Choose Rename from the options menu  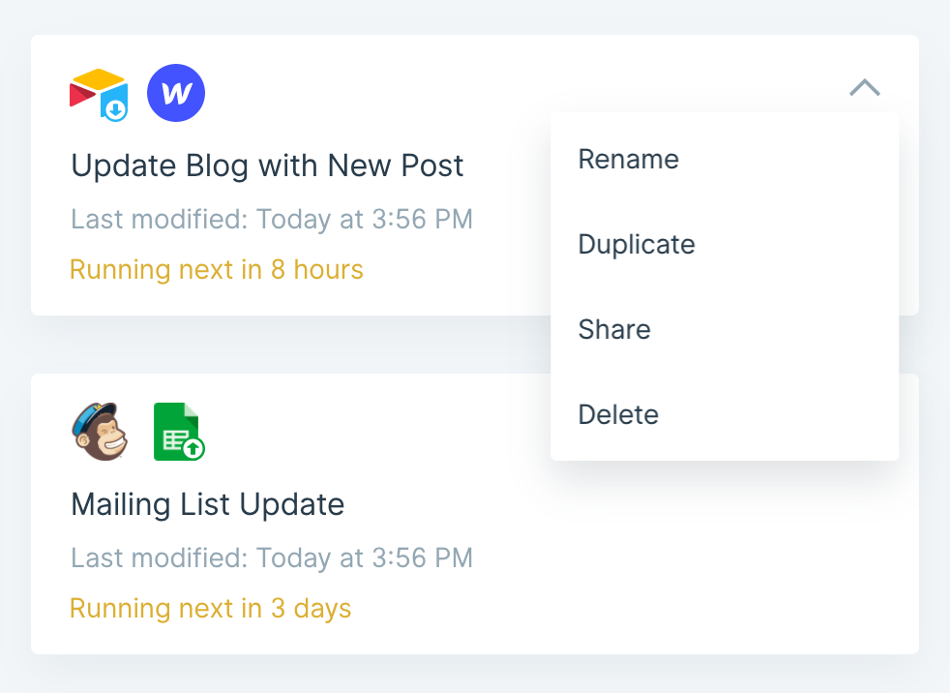[629, 159]
